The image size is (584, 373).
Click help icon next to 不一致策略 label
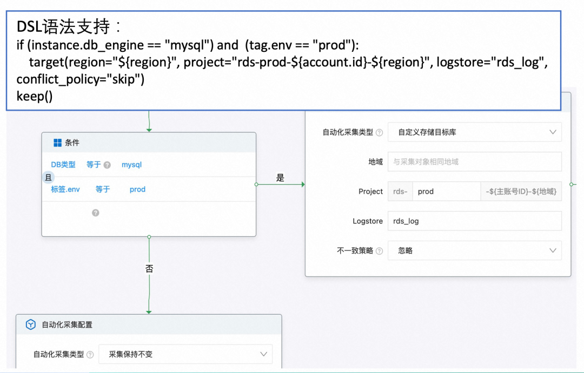click(379, 251)
